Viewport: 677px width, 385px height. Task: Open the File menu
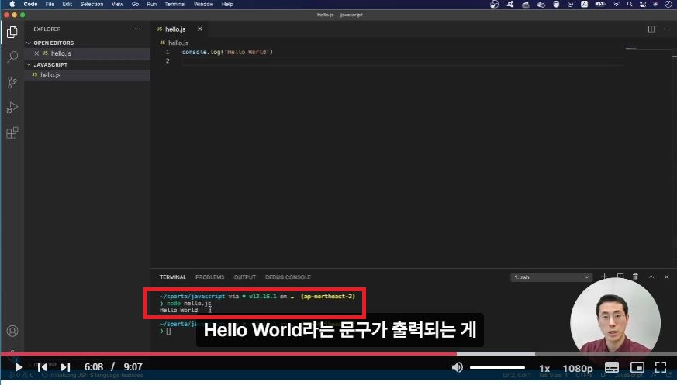coord(50,5)
